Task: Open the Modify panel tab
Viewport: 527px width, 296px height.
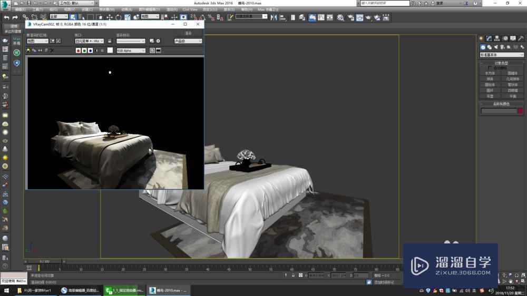Action: [489, 38]
